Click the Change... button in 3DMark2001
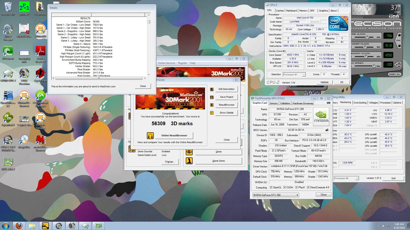The height and width of the screenshot is (230, 410). 170,162
